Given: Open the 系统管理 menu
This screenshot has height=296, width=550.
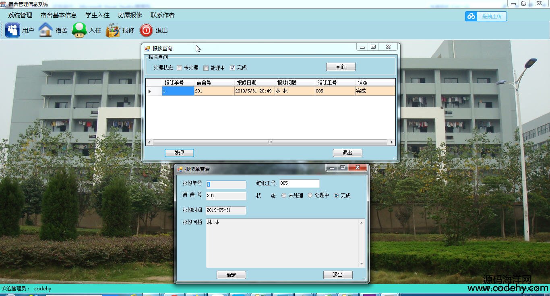Looking at the screenshot, I should pos(20,15).
